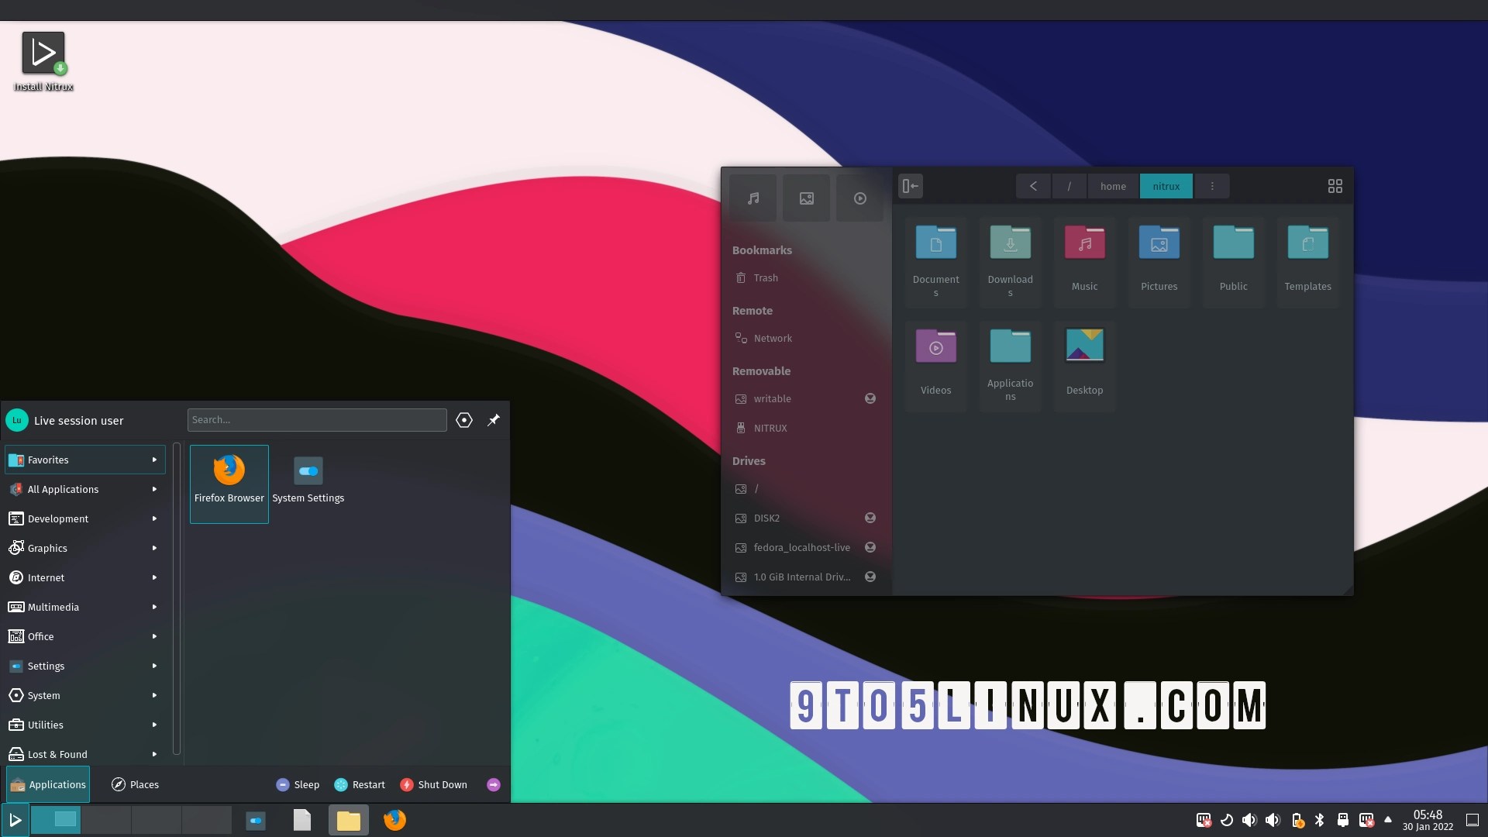
Task: Switch to grid view layout icon
Action: pyautogui.click(x=1335, y=186)
